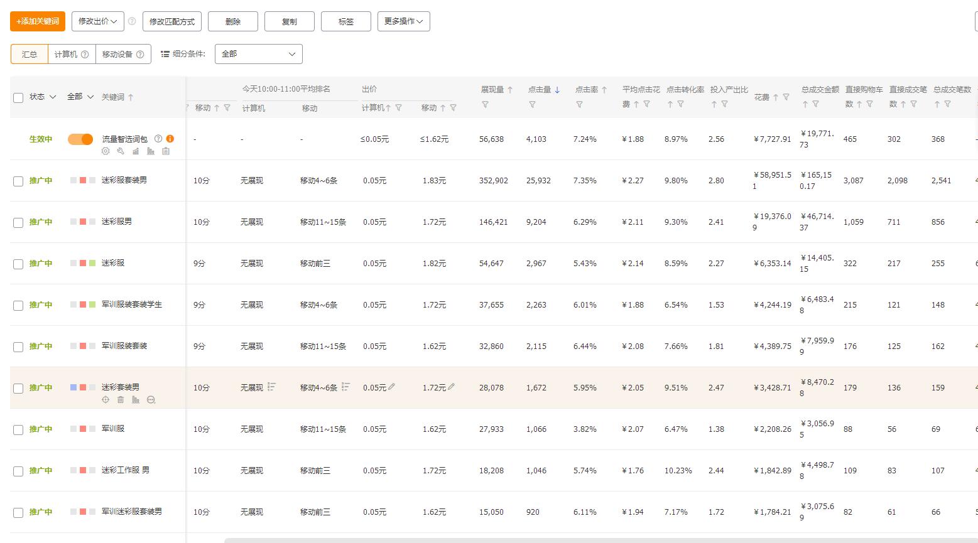Screen dimensions: 978x543
Task: View bar chart data for 迷彩套装男
Action: [x=136, y=400]
